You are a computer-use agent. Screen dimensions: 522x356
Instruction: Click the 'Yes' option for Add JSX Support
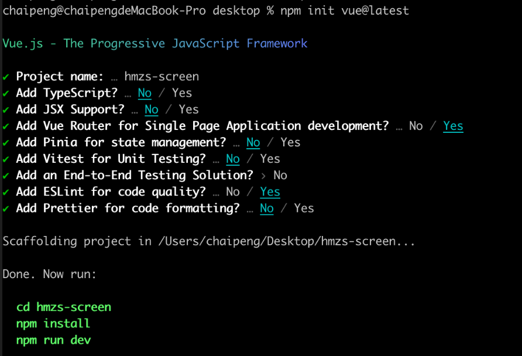tap(189, 109)
